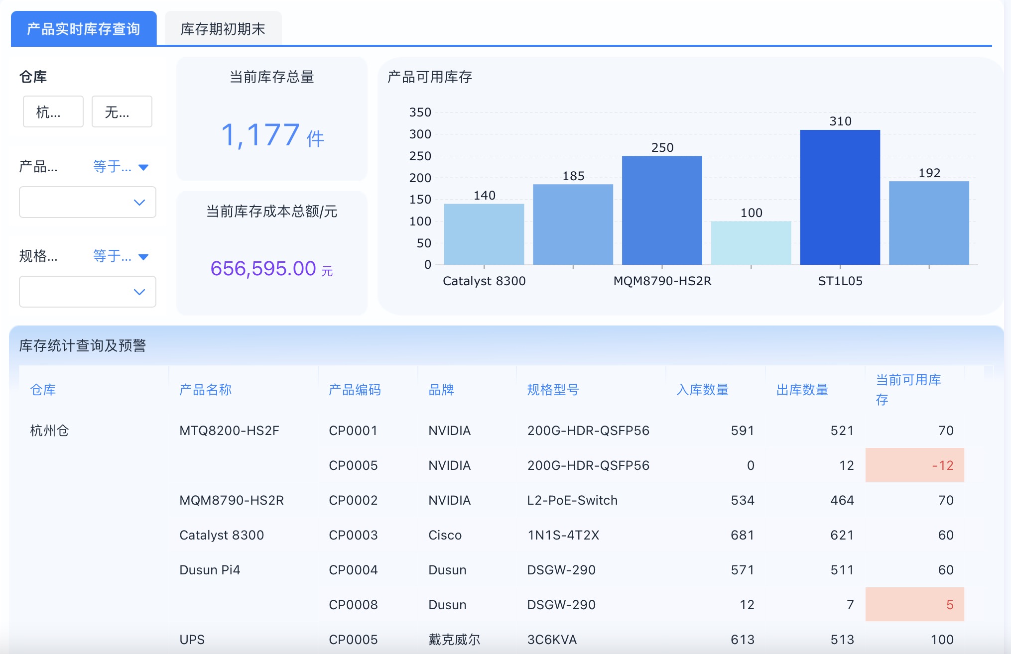Click the highlighted -12 stock cell

pos(914,465)
